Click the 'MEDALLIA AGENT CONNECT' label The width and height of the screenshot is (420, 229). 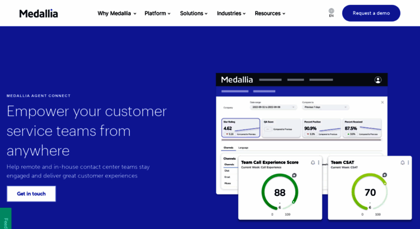pyautogui.click(x=38, y=96)
